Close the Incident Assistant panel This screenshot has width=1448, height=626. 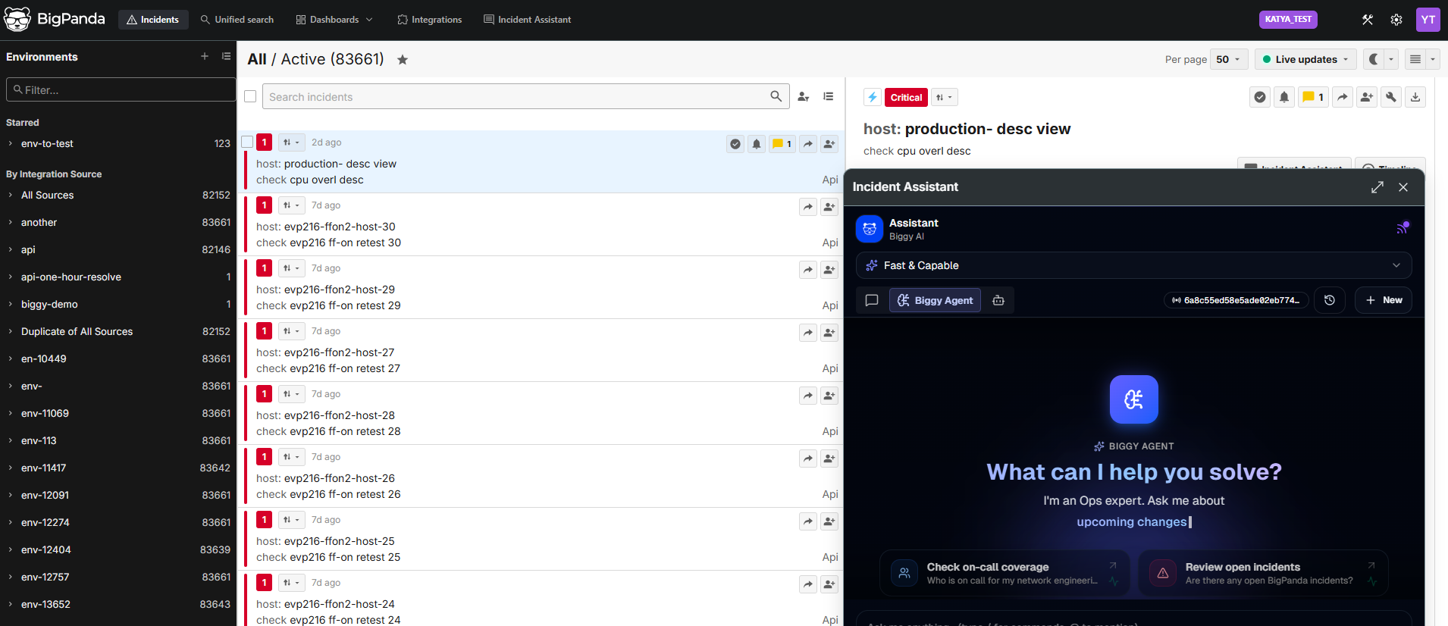1403,187
